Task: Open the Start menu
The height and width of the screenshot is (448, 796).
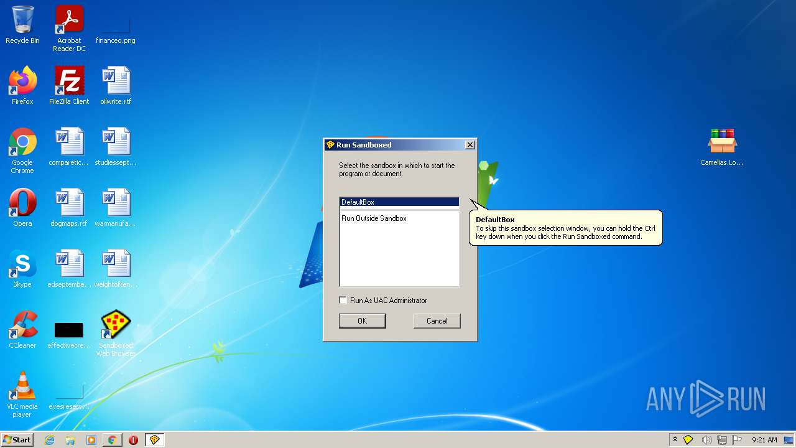Action: click(x=17, y=439)
